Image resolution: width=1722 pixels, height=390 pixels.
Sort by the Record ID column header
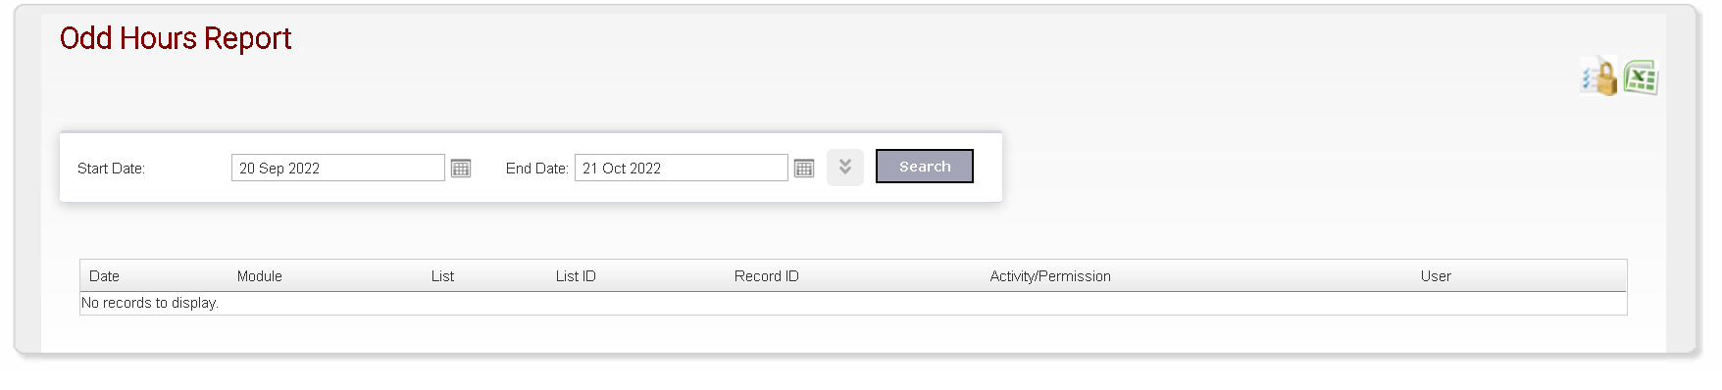point(767,276)
